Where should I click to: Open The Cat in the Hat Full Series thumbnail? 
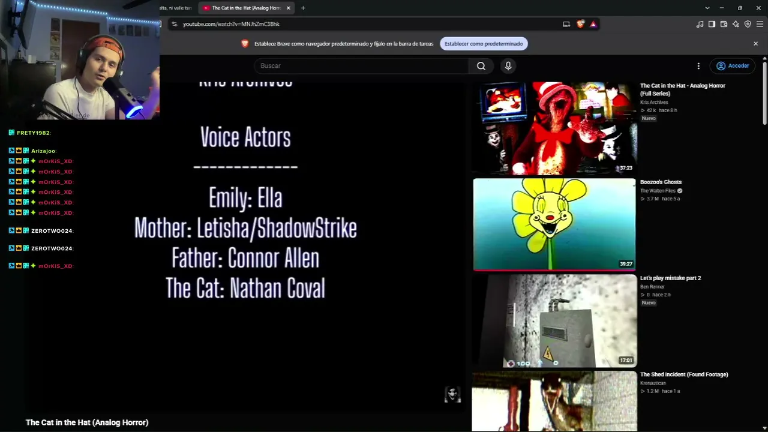554,128
